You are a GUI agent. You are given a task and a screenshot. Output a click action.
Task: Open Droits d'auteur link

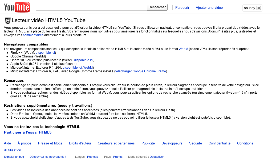pyautogui.click(x=80, y=143)
